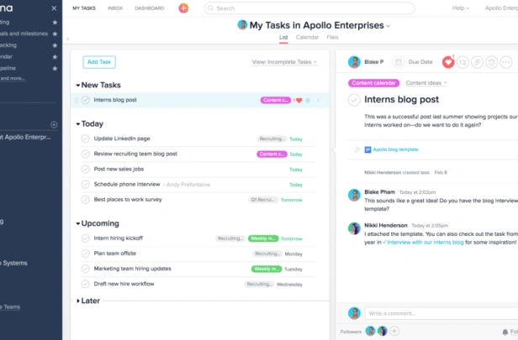Check off Intern hiring kickoff task

click(x=85, y=238)
